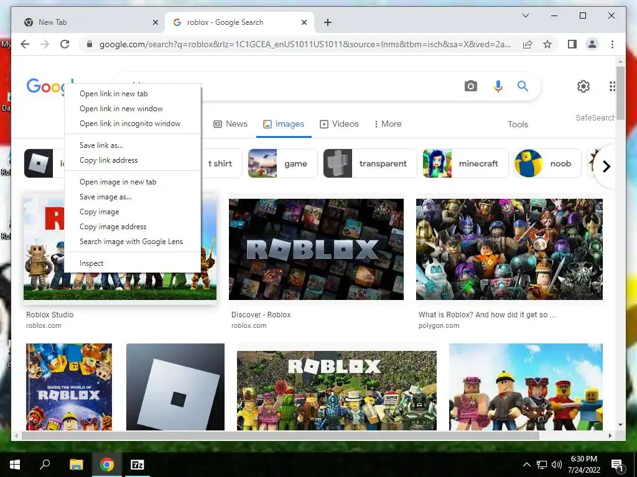Open the volume tray icon
The height and width of the screenshot is (477, 637).
557,465
